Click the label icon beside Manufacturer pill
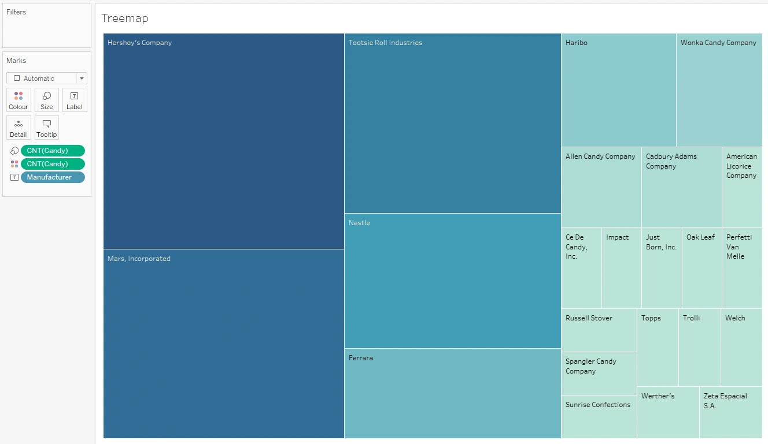 coord(14,177)
